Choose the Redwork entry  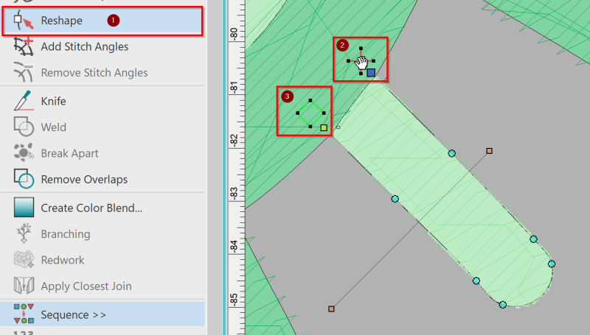click(x=63, y=260)
